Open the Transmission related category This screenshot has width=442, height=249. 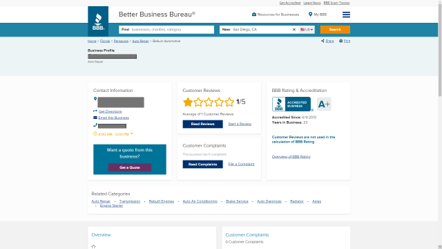[x=130, y=201]
